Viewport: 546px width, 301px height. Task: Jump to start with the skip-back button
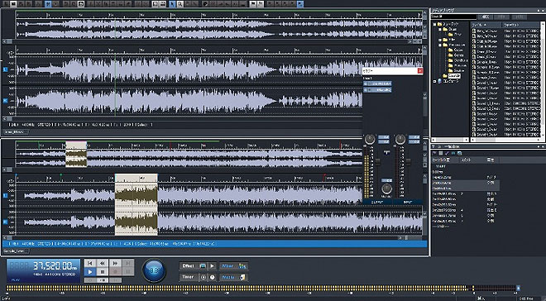tap(90, 263)
